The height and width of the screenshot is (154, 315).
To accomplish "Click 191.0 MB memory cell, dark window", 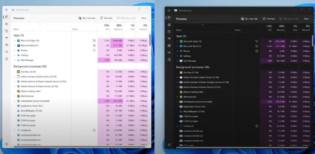I will coord(279,102).
